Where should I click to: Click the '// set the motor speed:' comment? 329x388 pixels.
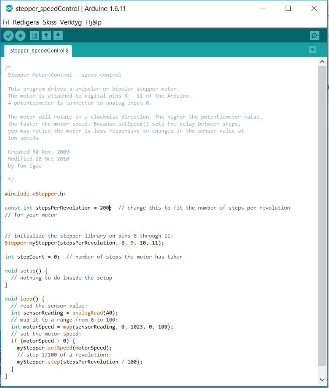(46, 334)
